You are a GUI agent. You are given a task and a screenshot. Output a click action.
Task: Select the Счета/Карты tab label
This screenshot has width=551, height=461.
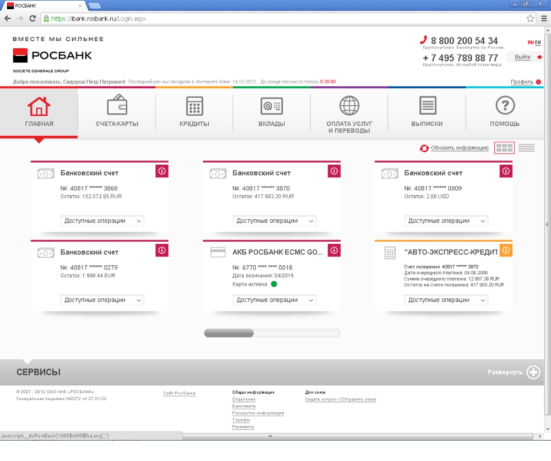[117, 124]
